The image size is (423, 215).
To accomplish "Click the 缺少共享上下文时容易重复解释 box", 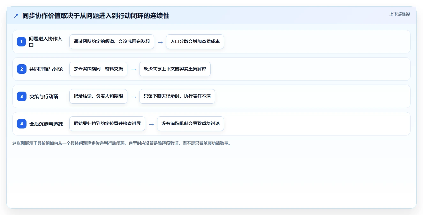I will pyautogui.click(x=175, y=69).
